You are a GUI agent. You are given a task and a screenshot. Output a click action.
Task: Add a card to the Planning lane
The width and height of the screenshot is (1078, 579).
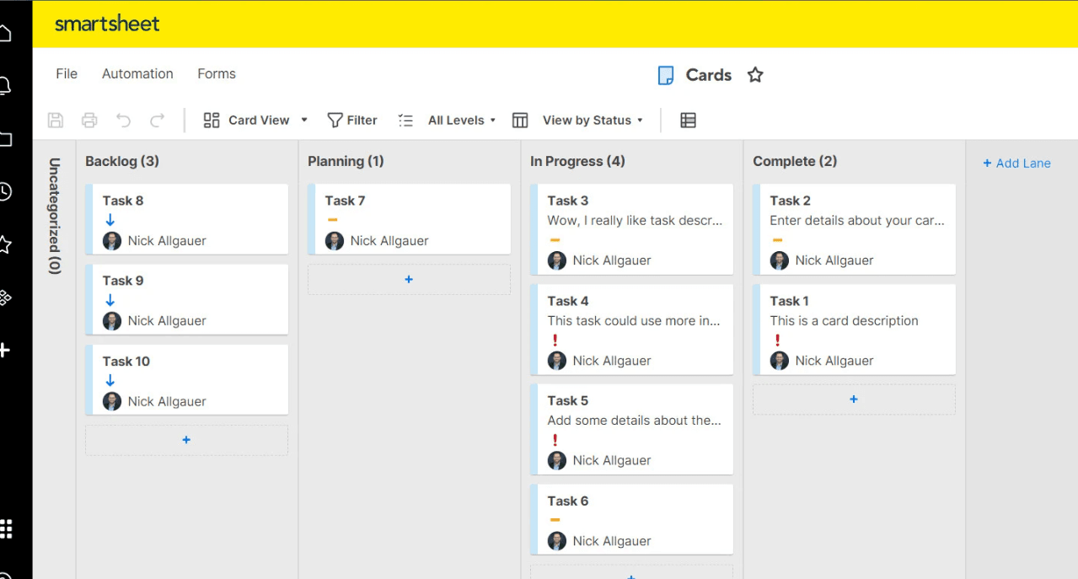point(409,279)
